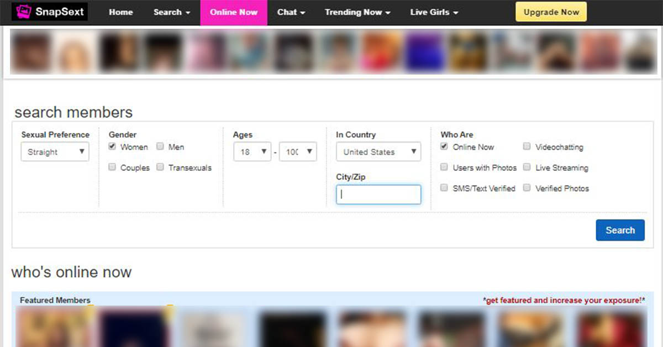Viewport: 663px width, 347px height.
Task: Open the minimum age dropdown
Action: (252, 152)
